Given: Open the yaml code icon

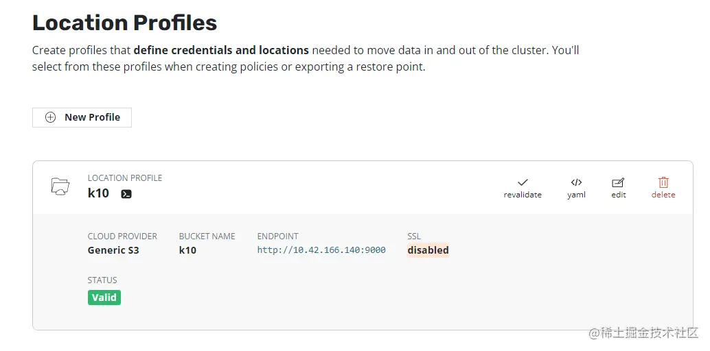Looking at the screenshot, I should pyautogui.click(x=576, y=182).
